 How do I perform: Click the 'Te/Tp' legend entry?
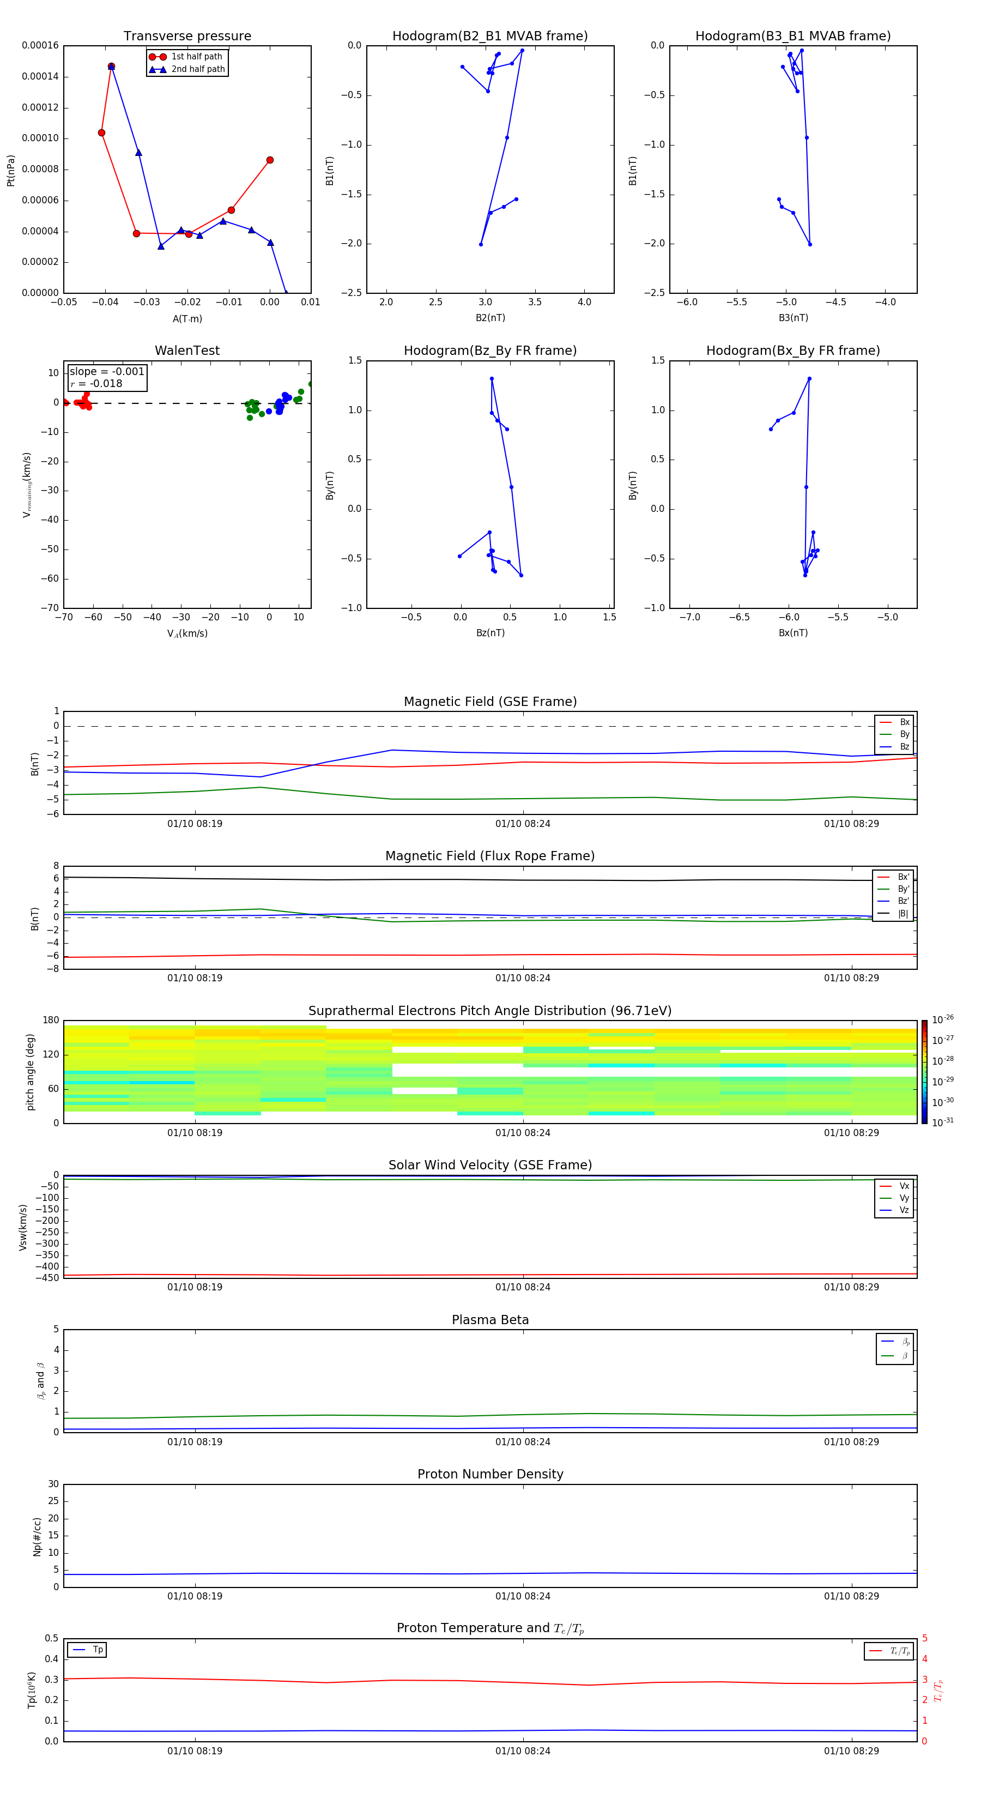[x=889, y=1651]
